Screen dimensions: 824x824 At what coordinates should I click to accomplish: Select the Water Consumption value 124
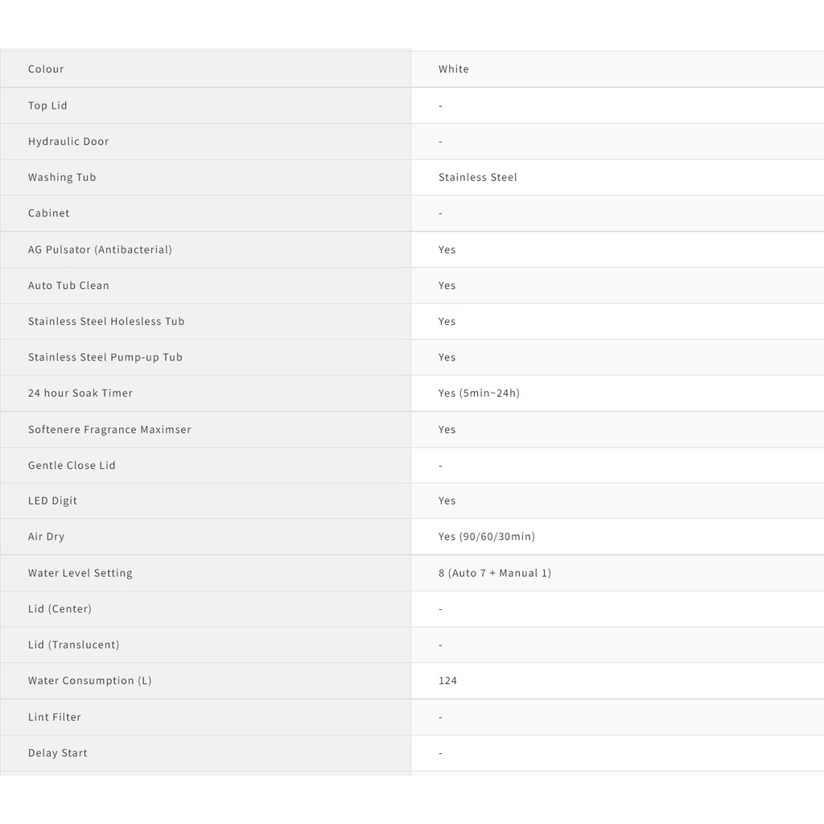(x=447, y=681)
